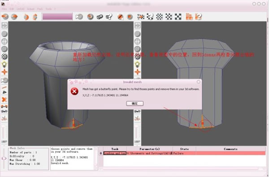The image size is (269, 177).
Task: Click the first orange sphere icon in top toolbar
Action: 5,17
